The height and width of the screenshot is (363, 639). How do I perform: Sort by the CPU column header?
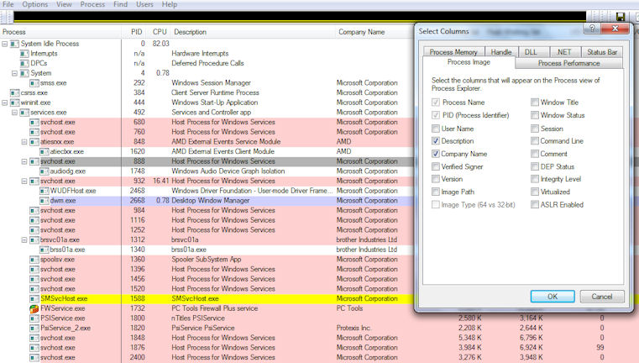160,32
